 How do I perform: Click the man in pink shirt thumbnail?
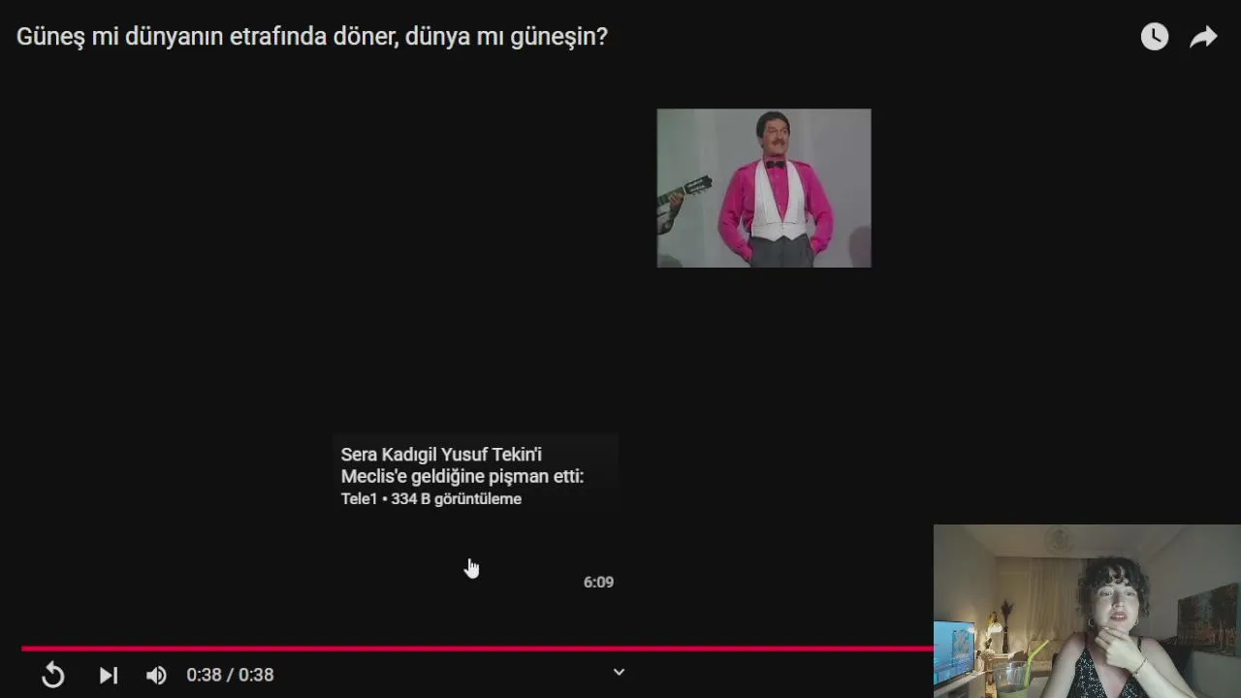(764, 188)
